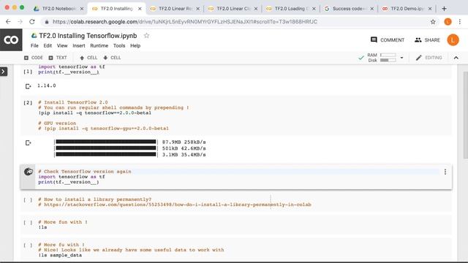Reload the Colab page
Screen dimensions: 468x263
(32, 22)
